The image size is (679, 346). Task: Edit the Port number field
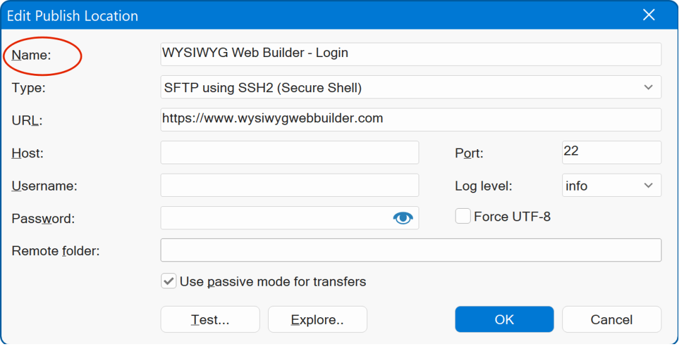point(611,152)
